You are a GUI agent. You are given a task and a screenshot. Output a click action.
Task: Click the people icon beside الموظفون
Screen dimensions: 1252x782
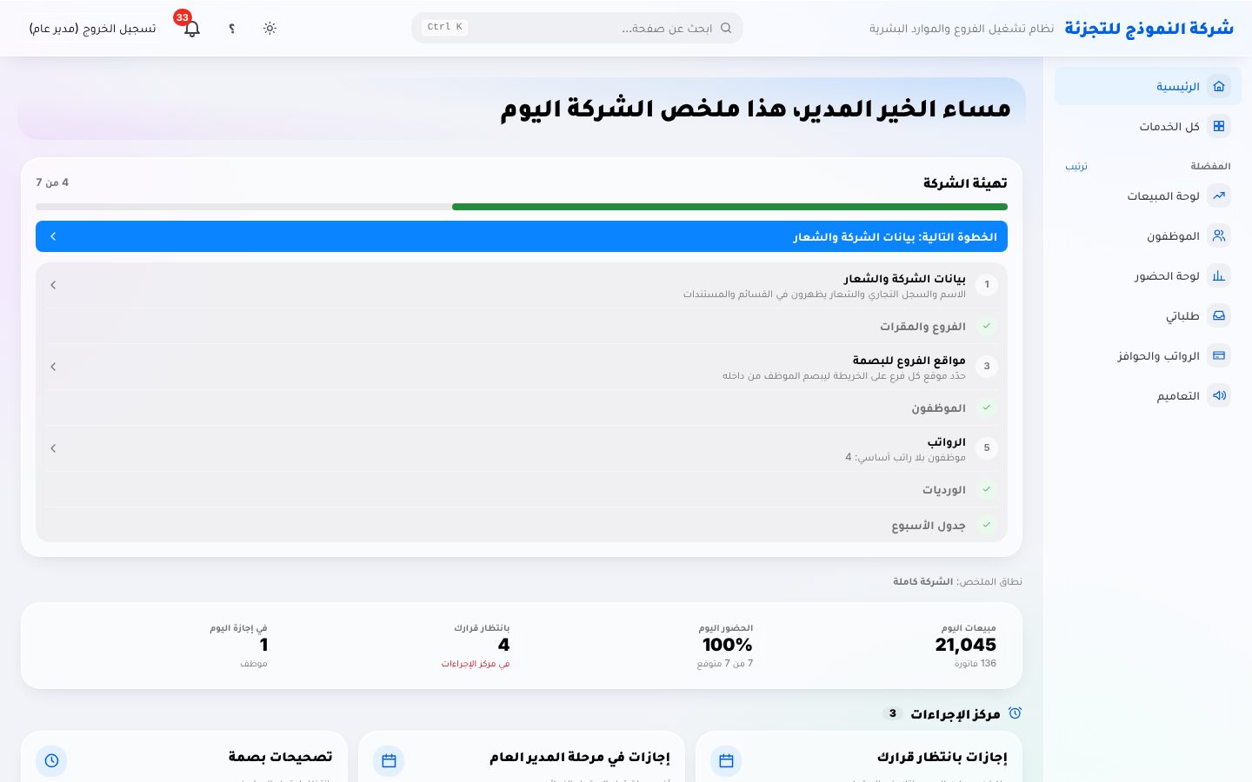point(1219,235)
